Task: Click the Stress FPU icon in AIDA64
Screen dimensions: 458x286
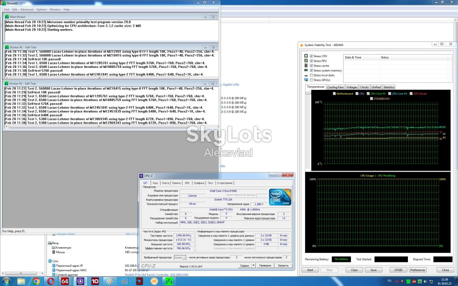Action: (x=306, y=61)
